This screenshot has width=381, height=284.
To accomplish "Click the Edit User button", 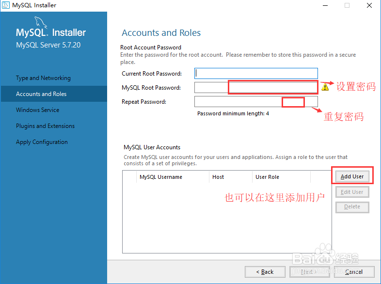I will (352, 192).
